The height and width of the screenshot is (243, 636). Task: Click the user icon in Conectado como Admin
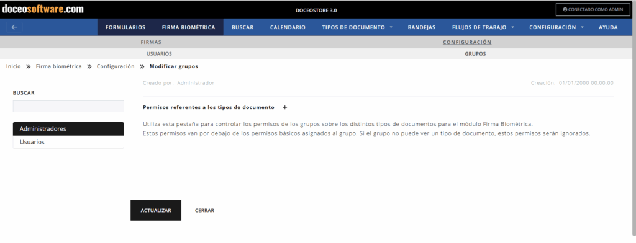click(565, 9)
